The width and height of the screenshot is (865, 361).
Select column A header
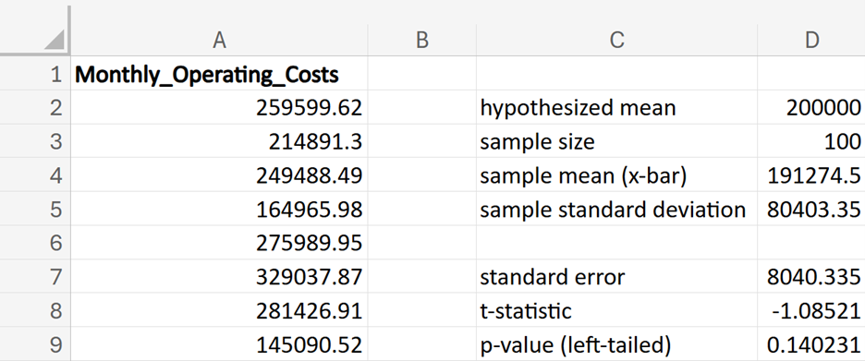click(x=220, y=40)
